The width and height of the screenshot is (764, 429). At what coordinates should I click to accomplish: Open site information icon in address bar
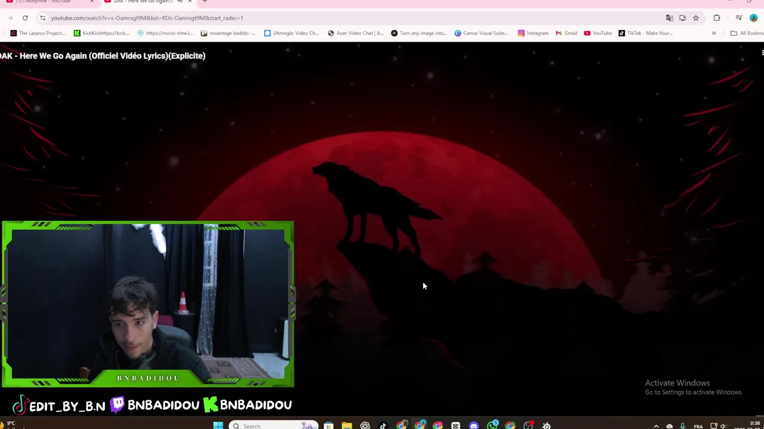tap(42, 18)
